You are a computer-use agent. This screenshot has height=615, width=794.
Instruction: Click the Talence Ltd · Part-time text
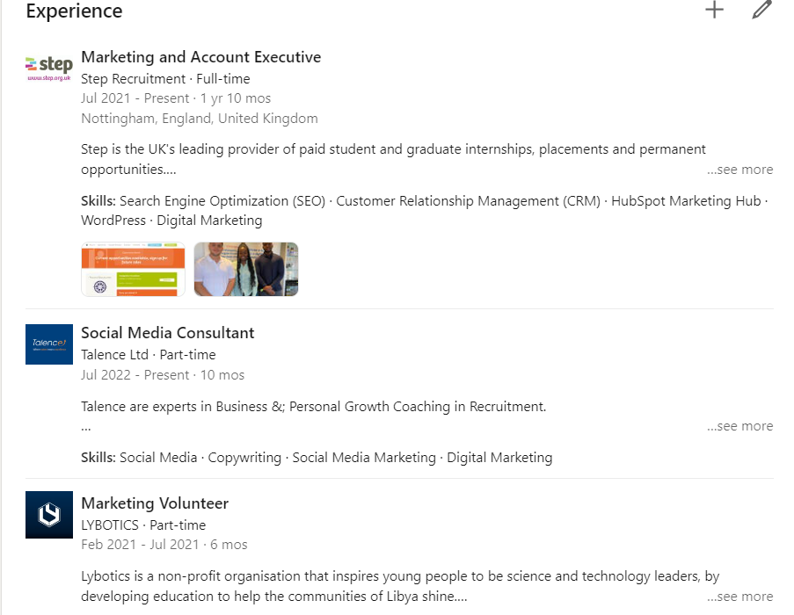(x=148, y=355)
